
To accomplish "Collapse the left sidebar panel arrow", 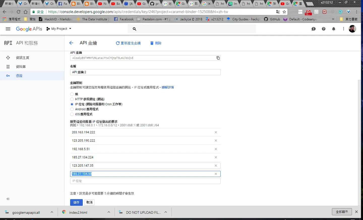I will 8,199.
